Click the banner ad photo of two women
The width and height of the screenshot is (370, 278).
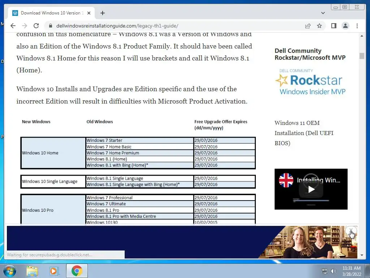(x=308, y=242)
